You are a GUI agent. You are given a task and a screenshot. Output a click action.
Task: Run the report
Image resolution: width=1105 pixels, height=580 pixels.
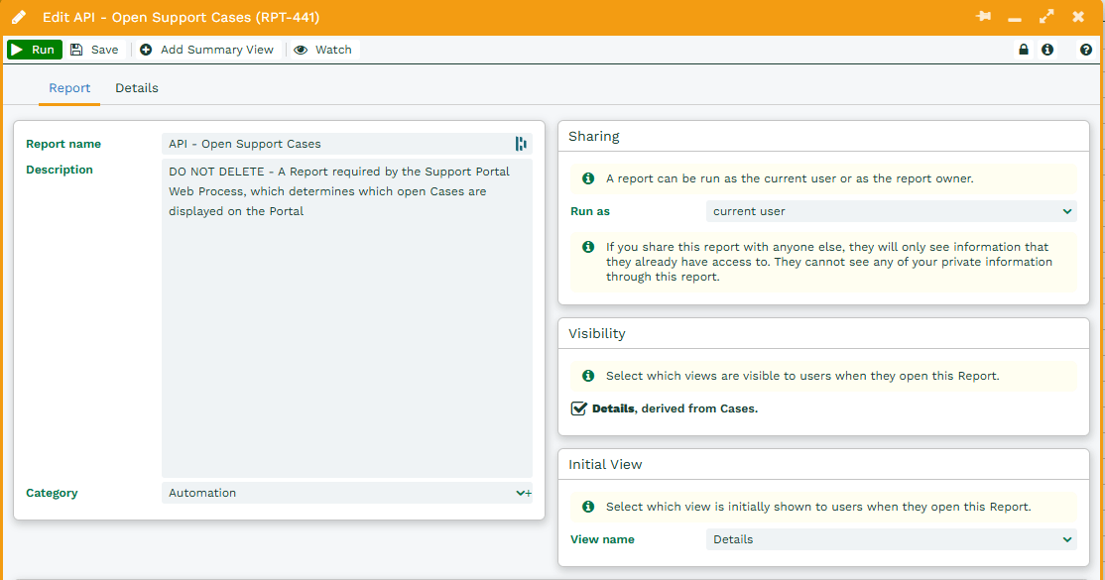(x=35, y=50)
